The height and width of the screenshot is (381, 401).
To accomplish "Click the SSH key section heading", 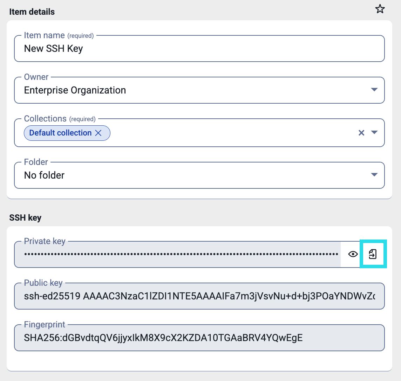I will click(x=25, y=217).
